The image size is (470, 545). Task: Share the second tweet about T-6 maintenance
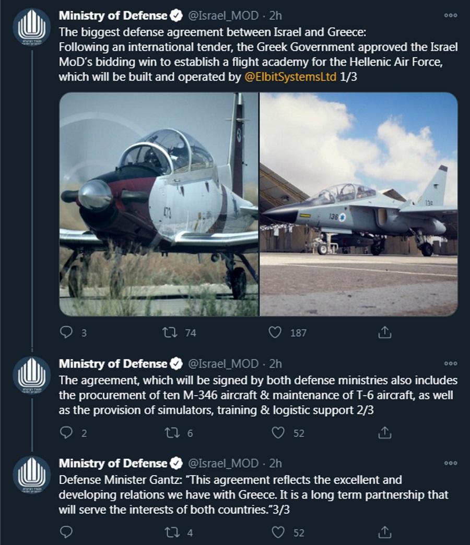(x=384, y=432)
